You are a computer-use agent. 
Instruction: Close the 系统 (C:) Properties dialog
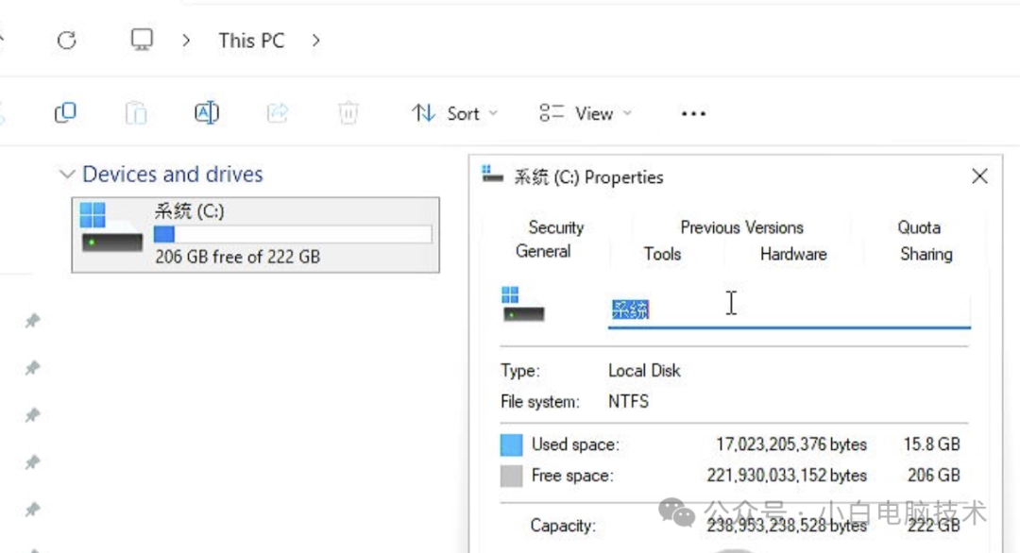click(979, 176)
